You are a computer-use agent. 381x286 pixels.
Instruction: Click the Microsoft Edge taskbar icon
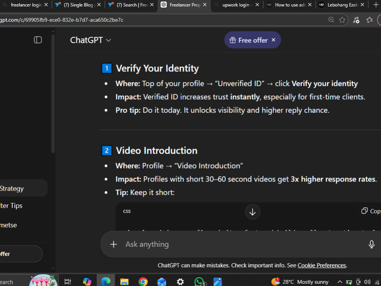(106, 282)
